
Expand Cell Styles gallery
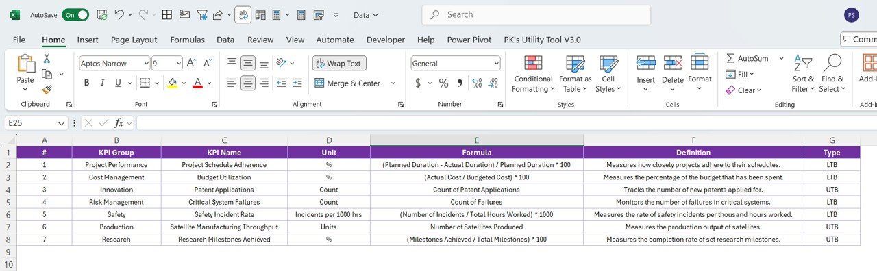click(x=608, y=75)
